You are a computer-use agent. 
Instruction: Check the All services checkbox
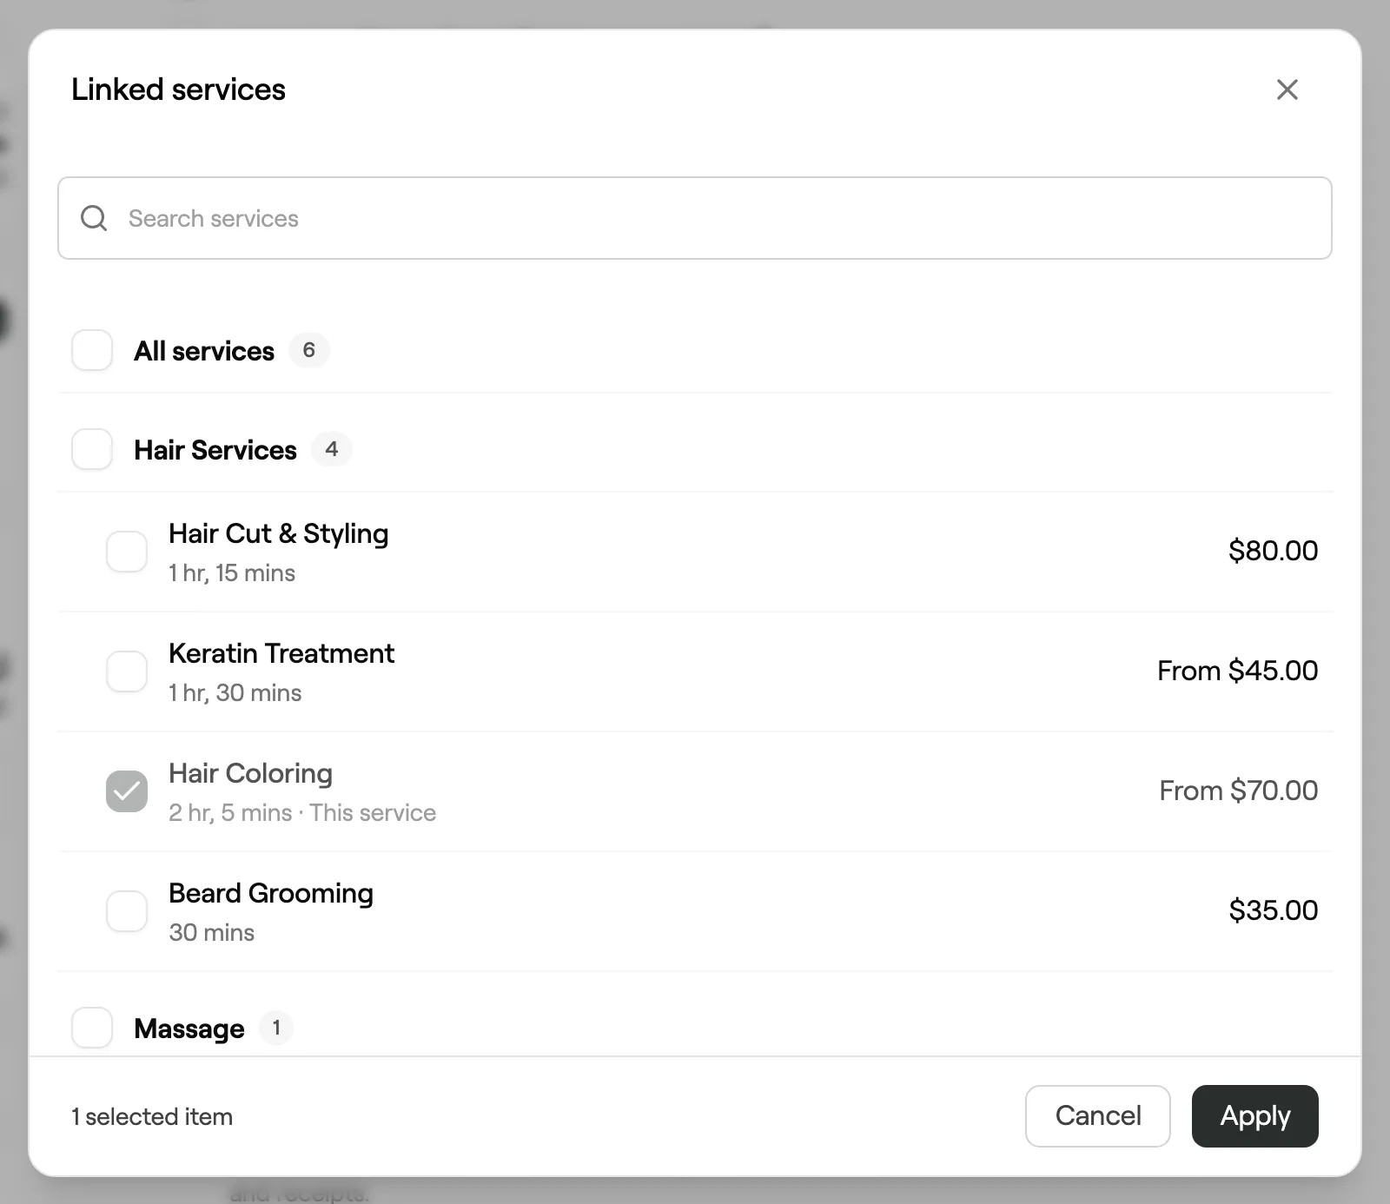(x=92, y=350)
